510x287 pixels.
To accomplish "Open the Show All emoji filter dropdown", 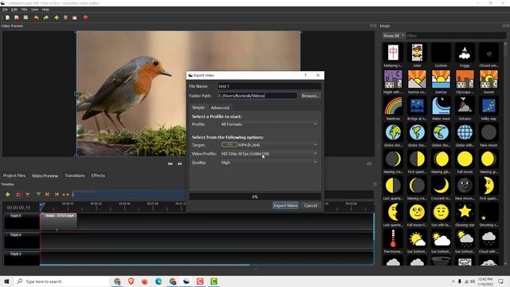I will pyautogui.click(x=394, y=35).
